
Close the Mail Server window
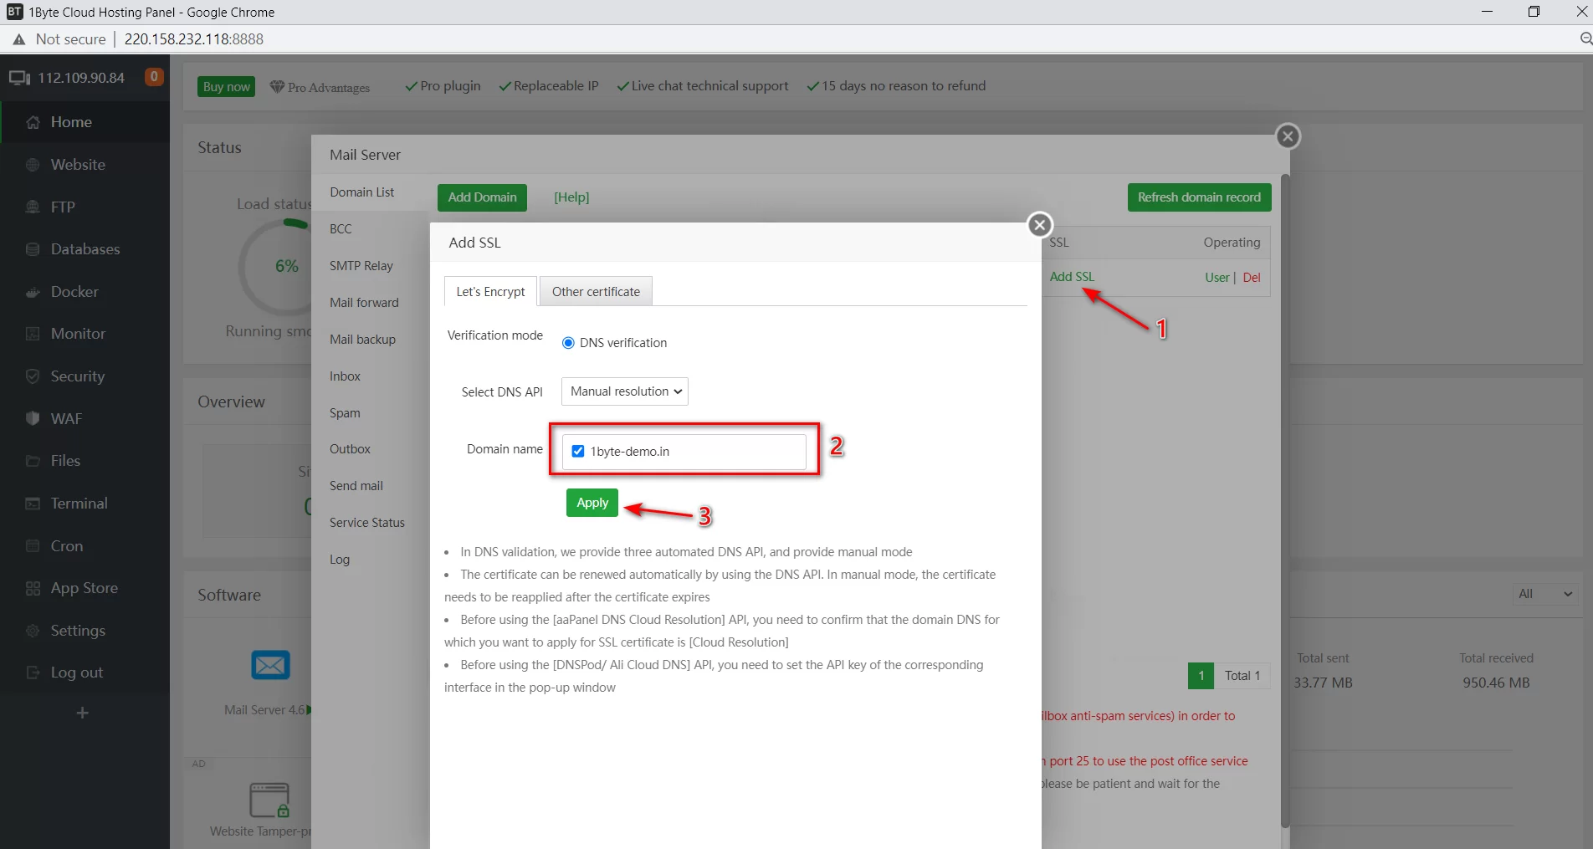(x=1288, y=136)
